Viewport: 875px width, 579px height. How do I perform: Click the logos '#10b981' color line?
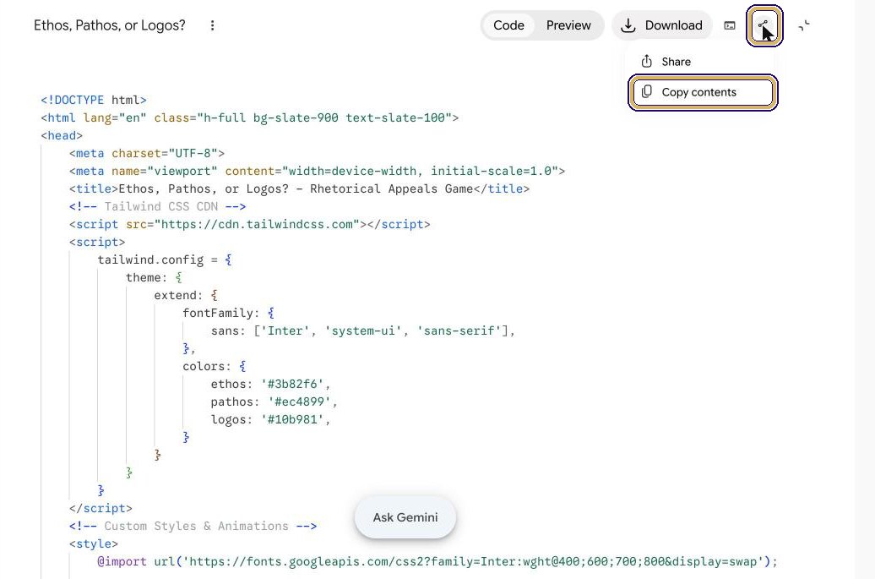click(x=270, y=420)
